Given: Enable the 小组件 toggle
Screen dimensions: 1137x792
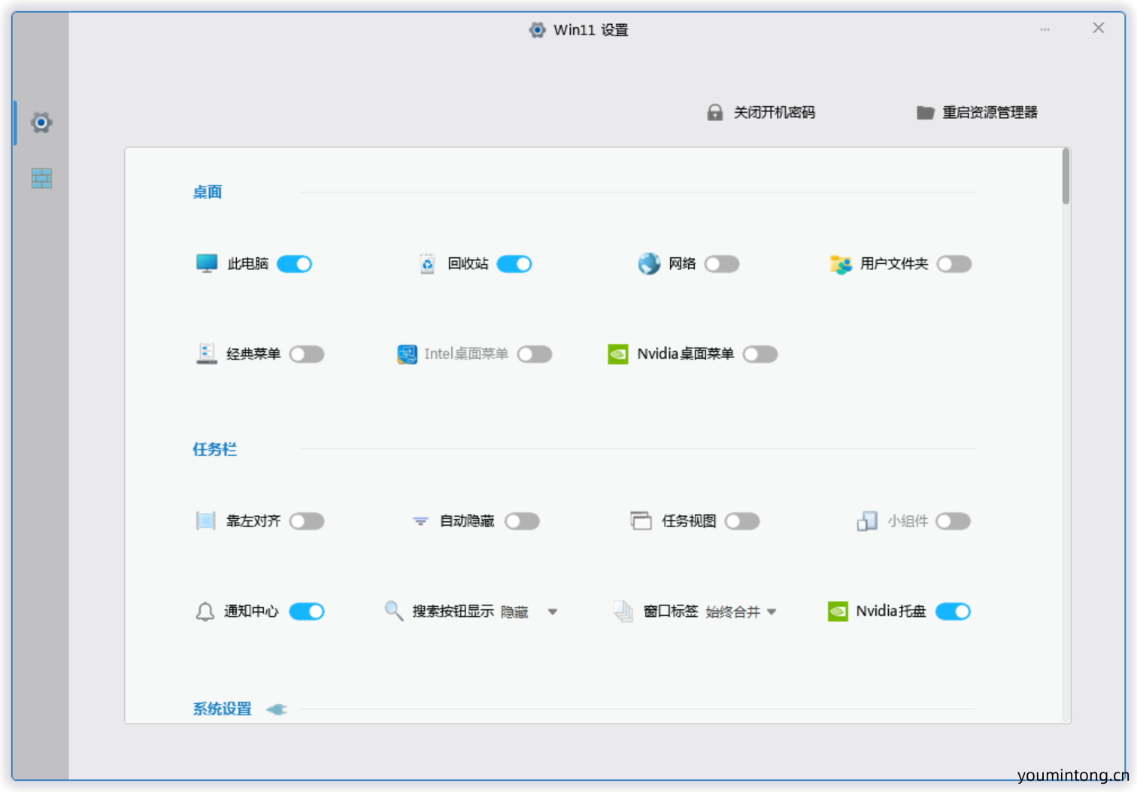Looking at the screenshot, I should (954, 521).
